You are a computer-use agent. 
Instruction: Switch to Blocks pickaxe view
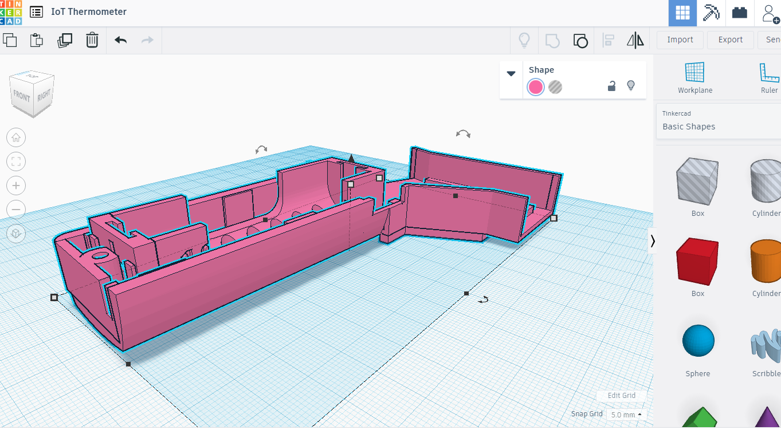pos(711,13)
